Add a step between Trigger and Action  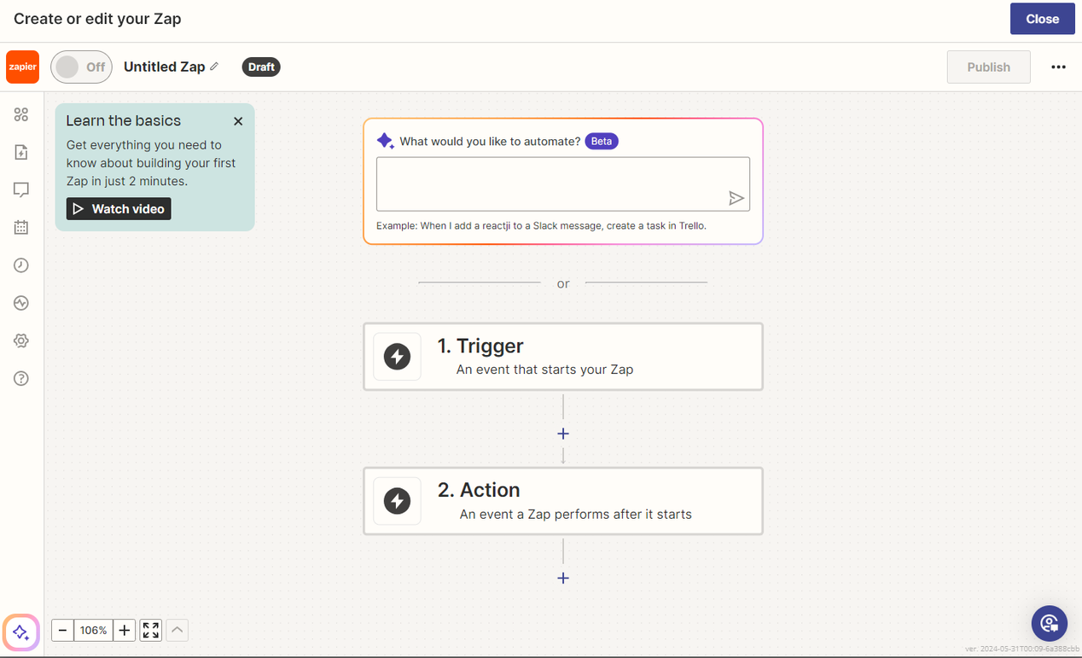point(563,434)
